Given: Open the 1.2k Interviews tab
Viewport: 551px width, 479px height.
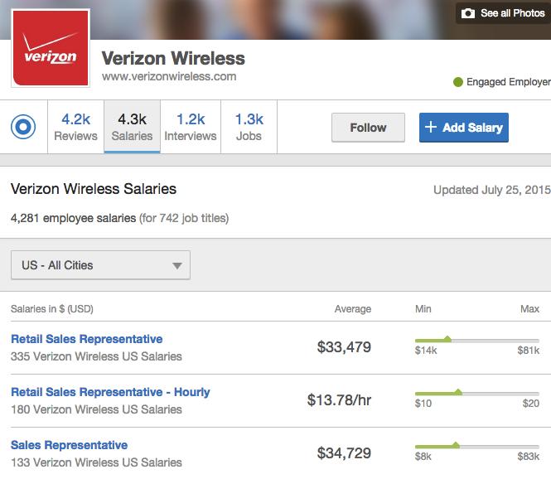Looking at the screenshot, I should (x=191, y=127).
